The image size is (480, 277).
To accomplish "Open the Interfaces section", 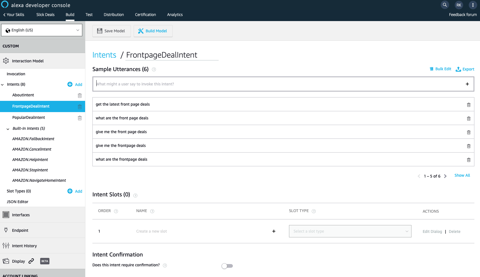I will 42,215.
